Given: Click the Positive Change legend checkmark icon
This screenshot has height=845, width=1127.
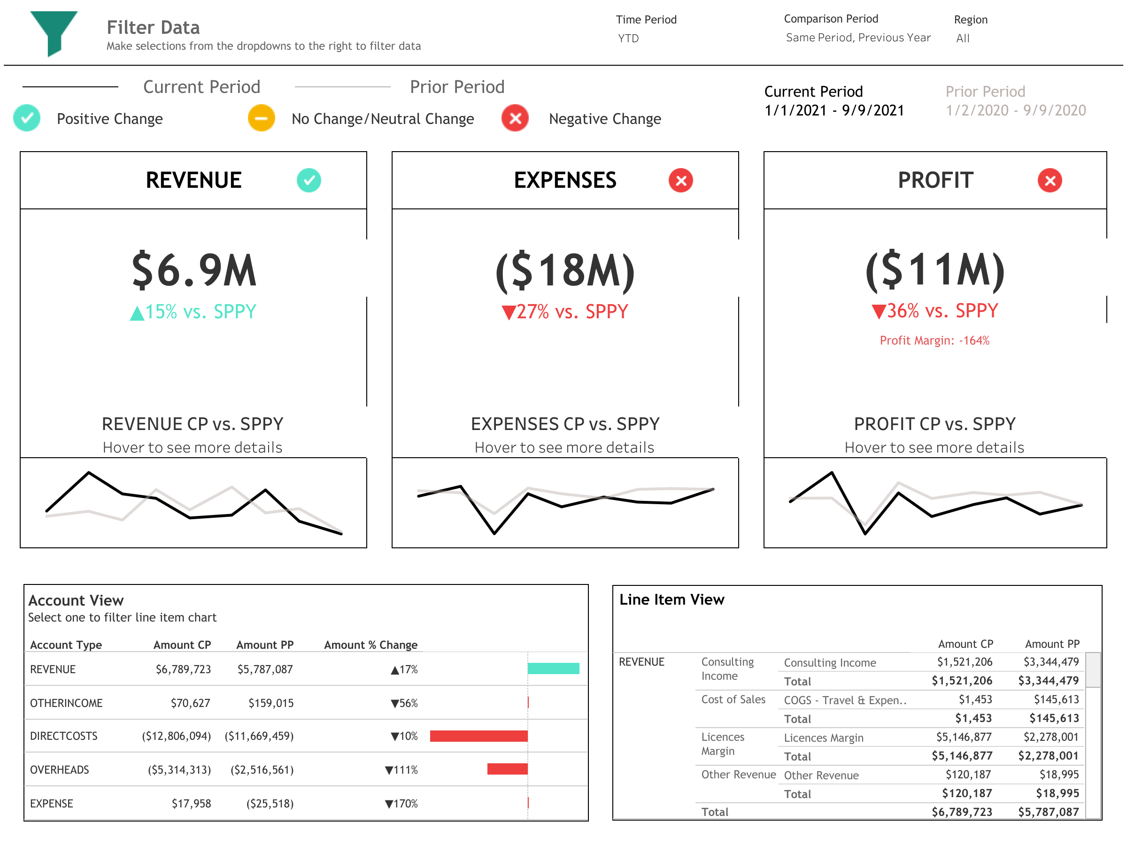Looking at the screenshot, I should click(x=26, y=118).
